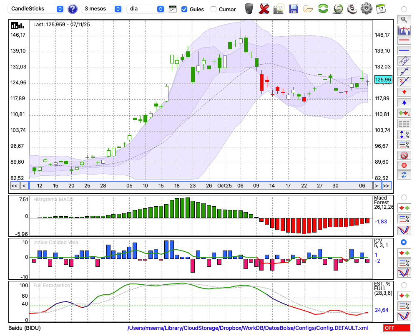Screen dimensions: 417x334
Task: Click the green circular refresh arrows icon
Action: click(323, 8)
